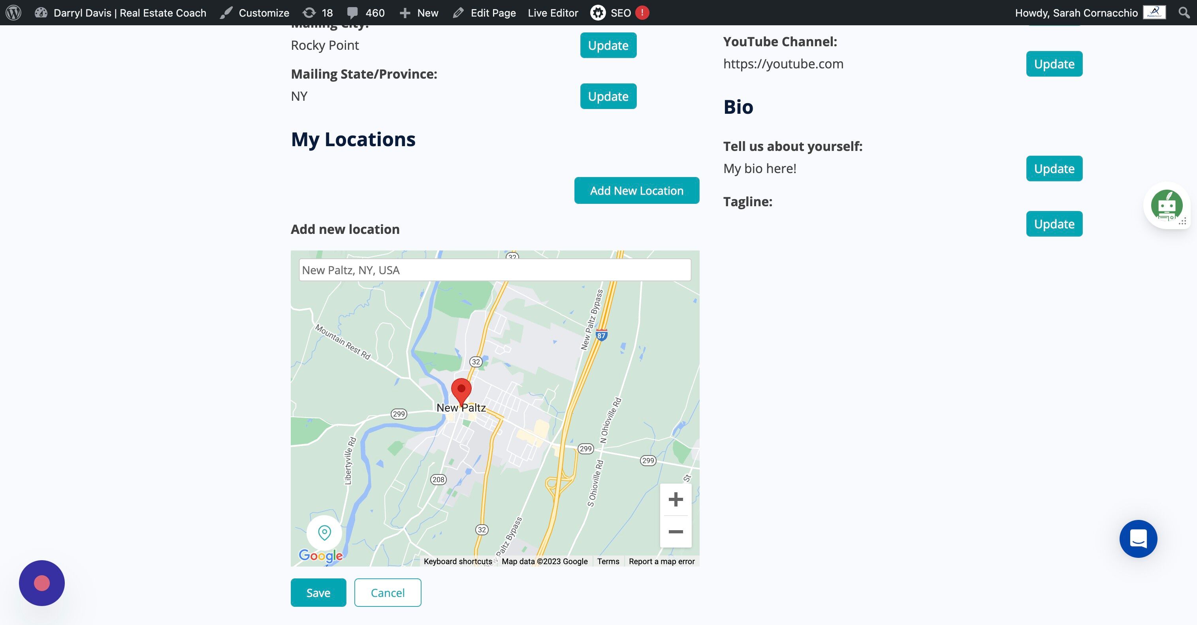
Task: Click the WordPress logo icon
Action: click(x=13, y=13)
